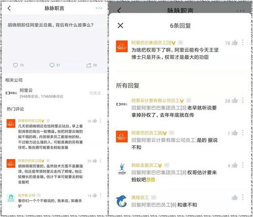Open more options for the 蚂蚁金服员工 reply
The height and width of the screenshot is (217, 253).
click(x=243, y=165)
